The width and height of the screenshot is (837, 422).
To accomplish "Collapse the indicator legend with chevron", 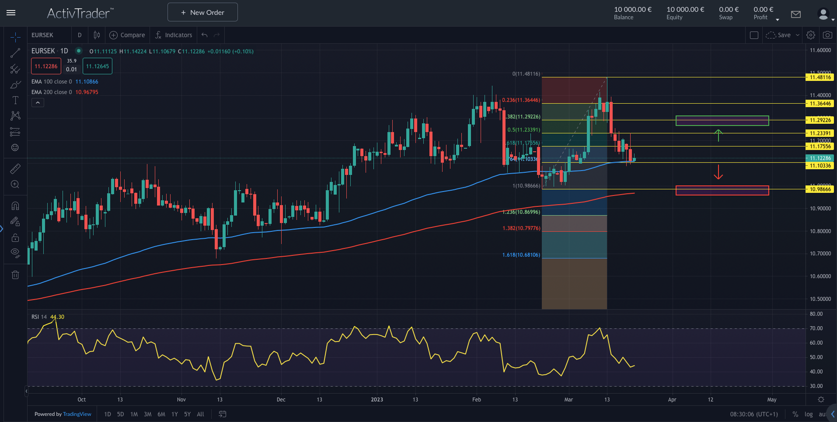I will click(x=38, y=103).
